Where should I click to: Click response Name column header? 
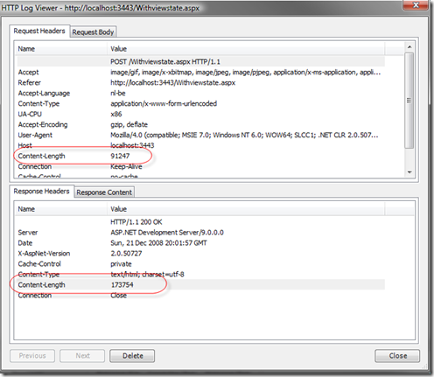[62, 209]
